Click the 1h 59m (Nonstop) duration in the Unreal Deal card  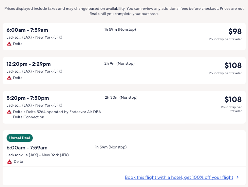point(110,147)
